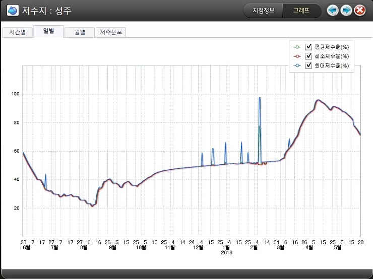Viewport: 373px width, 279px height.
Task: Open the 지점정보 section
Action: tap(264, 11)
